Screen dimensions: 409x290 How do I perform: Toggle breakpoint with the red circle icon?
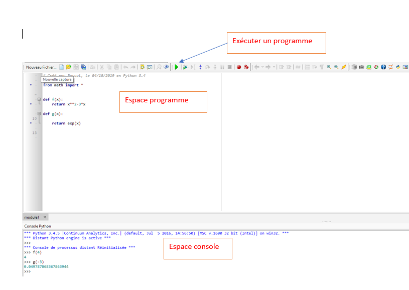239,67
